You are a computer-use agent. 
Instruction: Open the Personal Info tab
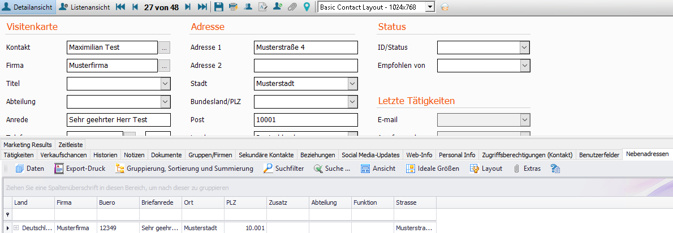[x=457, y=155]
